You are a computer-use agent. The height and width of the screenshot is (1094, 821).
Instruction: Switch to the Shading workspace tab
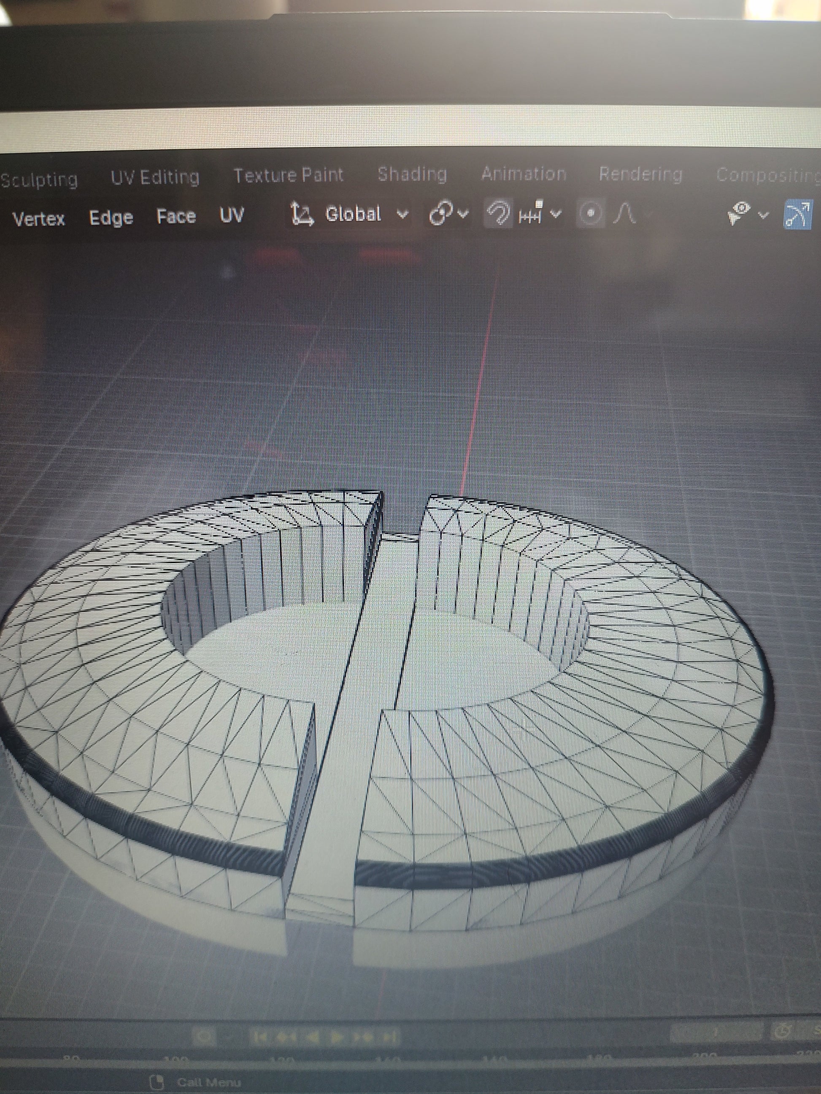pos(412,174)
